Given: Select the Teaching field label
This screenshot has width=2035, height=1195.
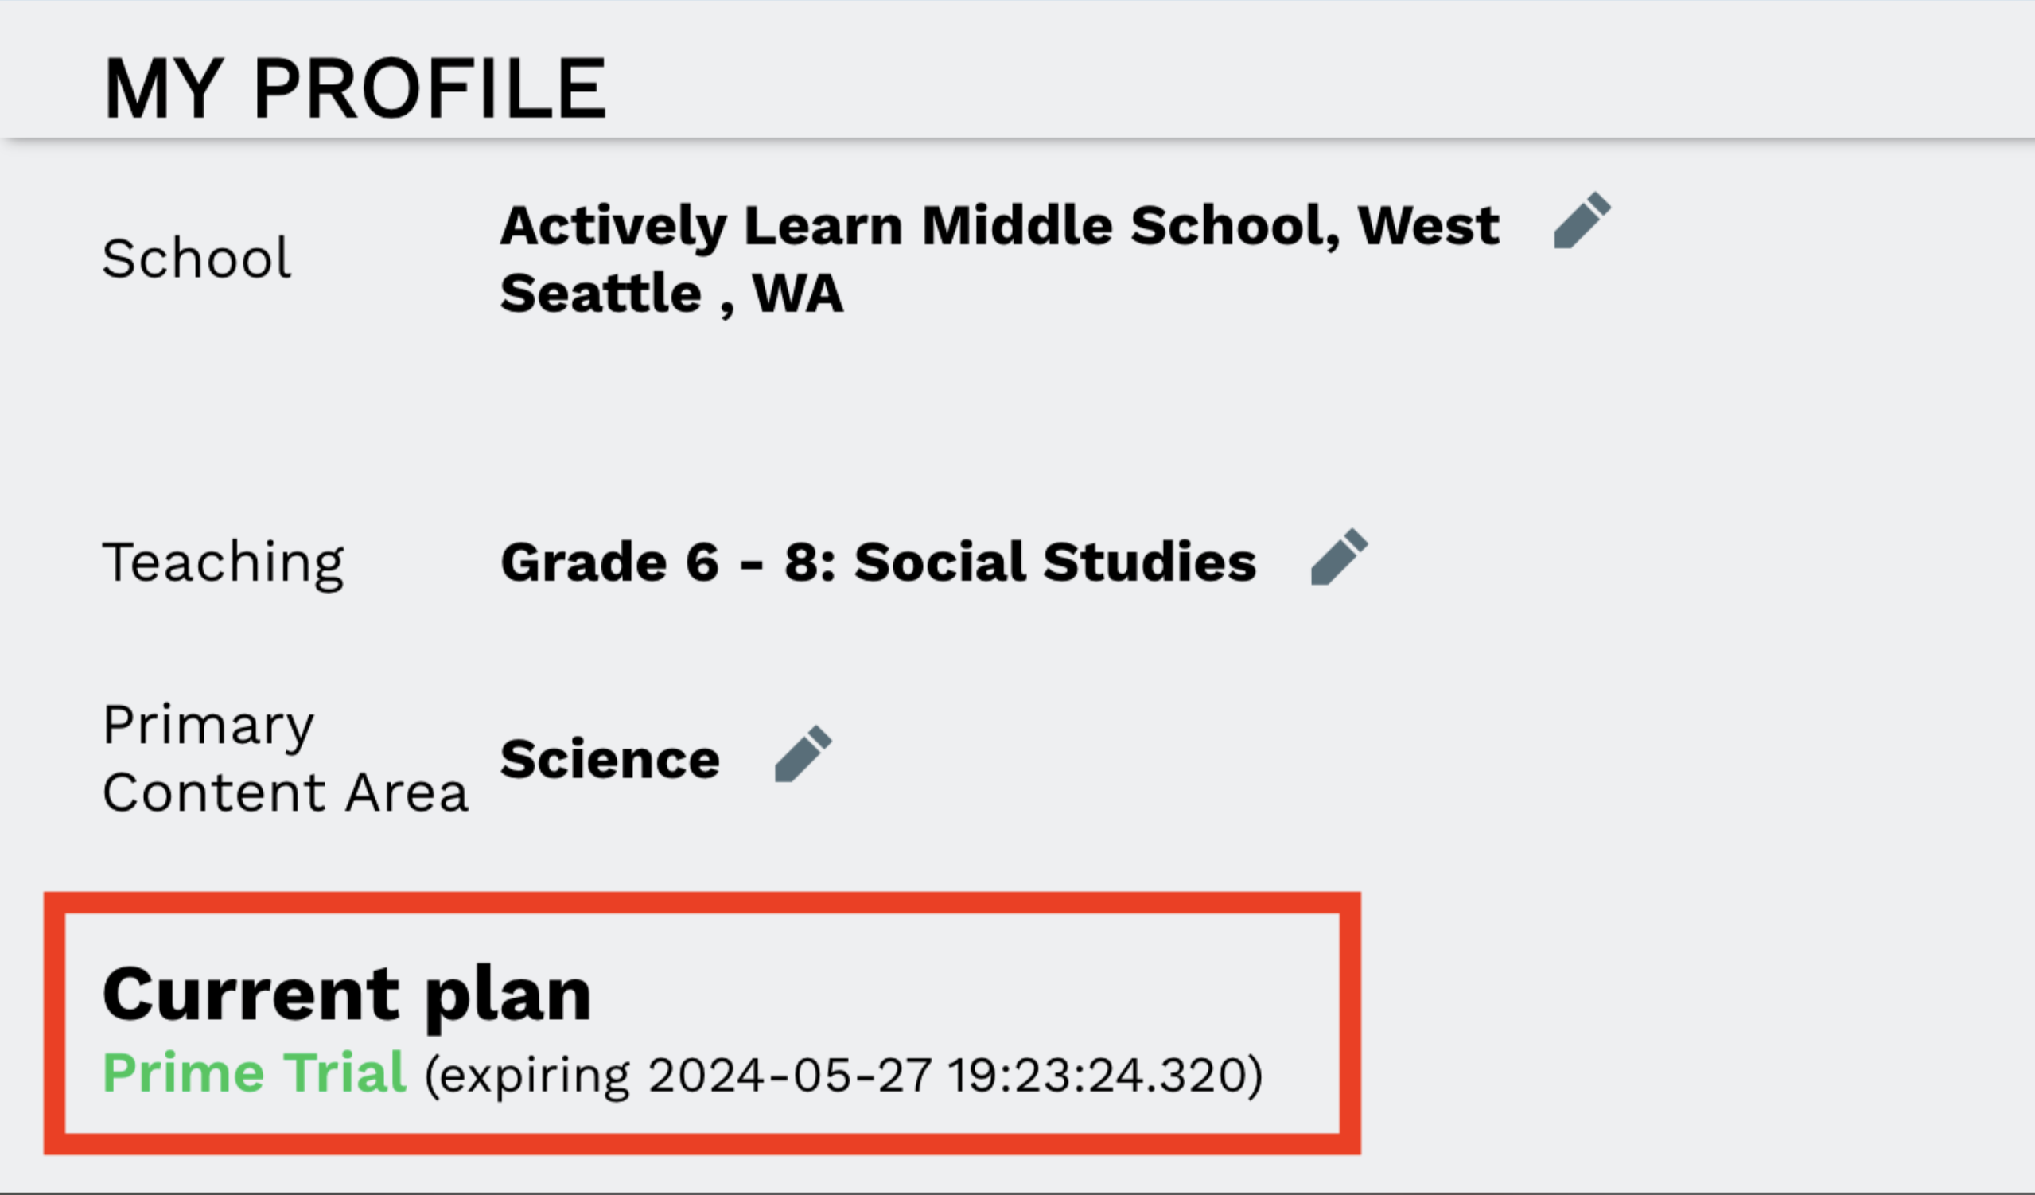Looking at the screenshot, I should [223, 562].
